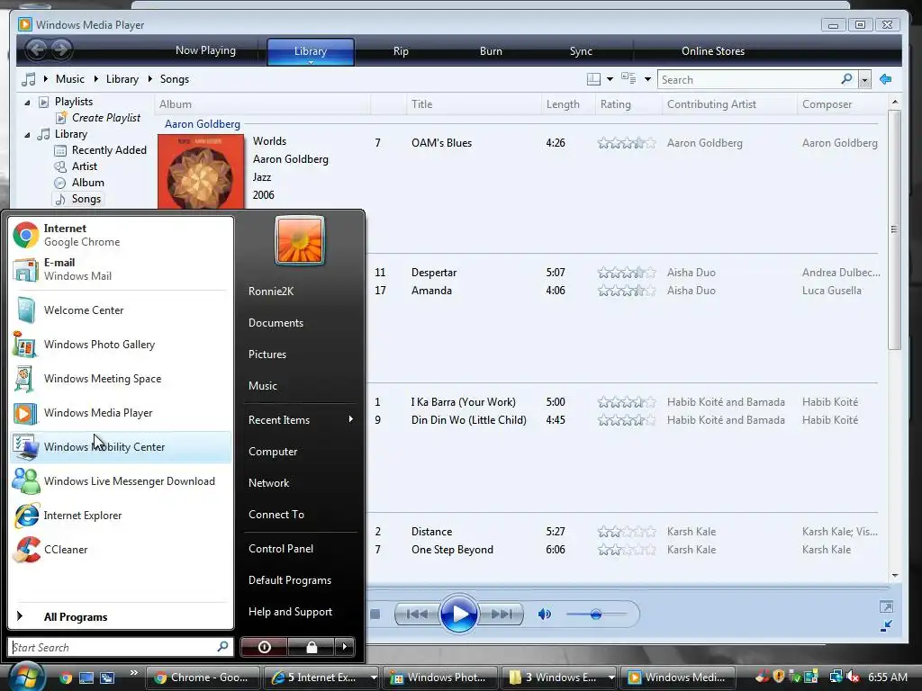Click the music note category icon in breadcrumb
The height and width of the screenshot is (691, 922).
click(x=28, y=79)
